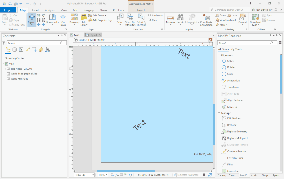Select the Coordinate Conversion tool
This screenshot has height=179, width=284.
tap(206, 20)
